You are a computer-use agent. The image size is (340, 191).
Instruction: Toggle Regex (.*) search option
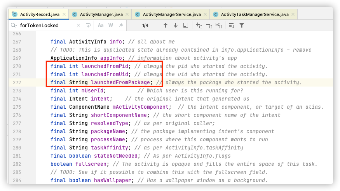point(121,25)
